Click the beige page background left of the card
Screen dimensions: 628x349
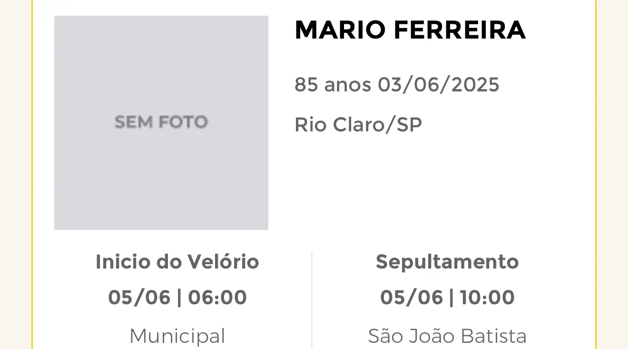tap(16, 174)
